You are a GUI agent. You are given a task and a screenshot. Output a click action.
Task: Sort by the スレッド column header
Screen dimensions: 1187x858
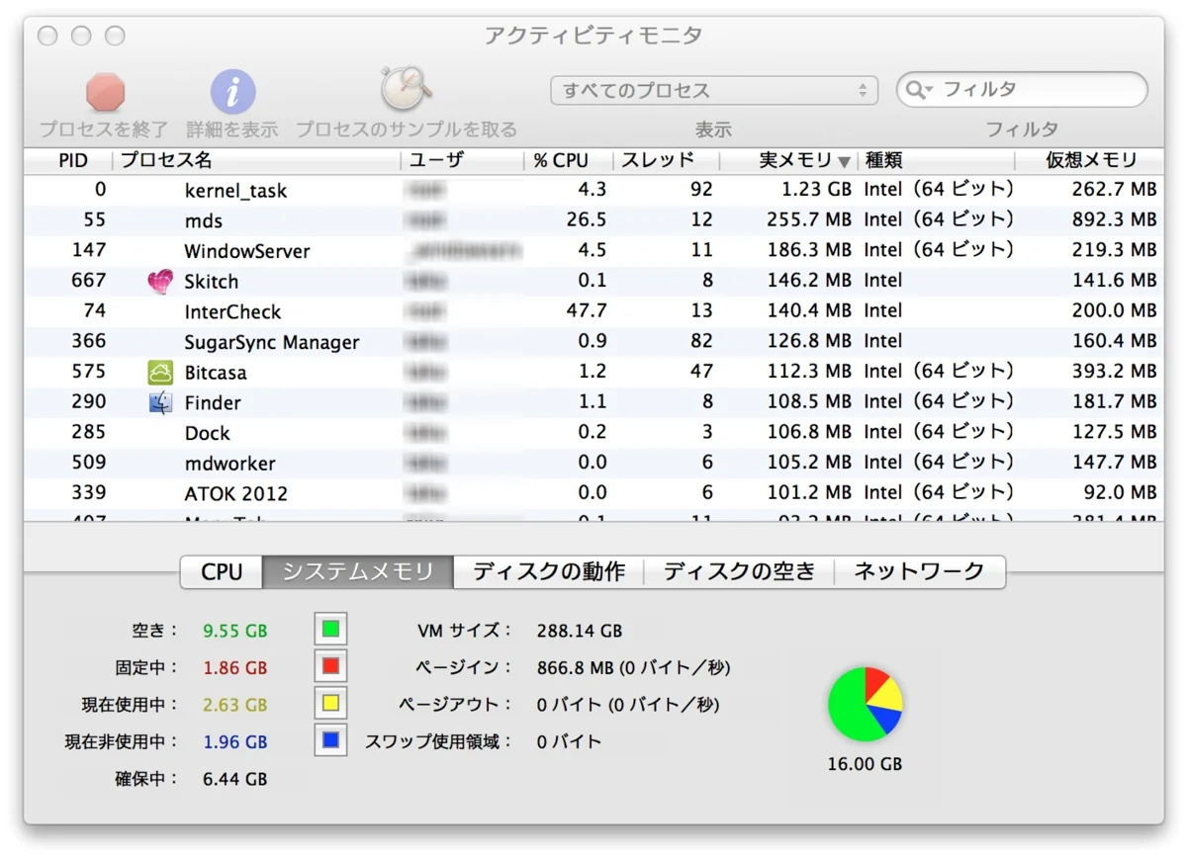tap(667, 160)
